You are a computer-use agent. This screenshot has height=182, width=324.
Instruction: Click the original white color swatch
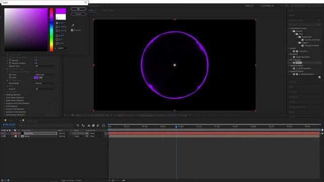click(61, 17)
